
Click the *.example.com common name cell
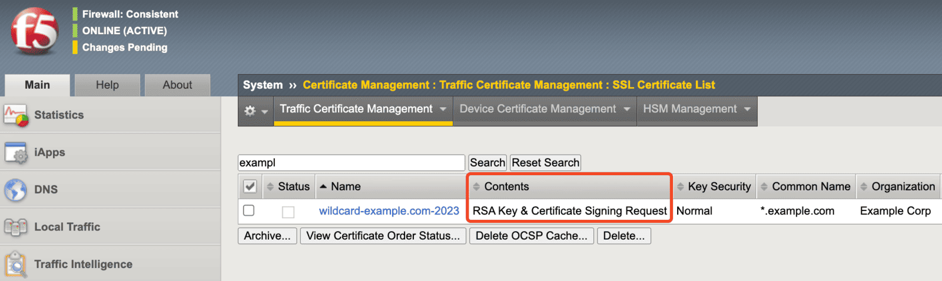coord(797,211)
